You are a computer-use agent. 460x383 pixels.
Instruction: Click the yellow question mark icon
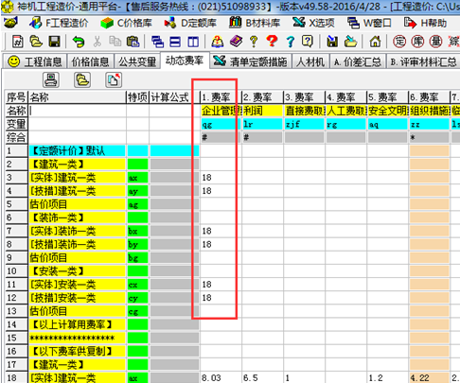(x=254, y=42)
